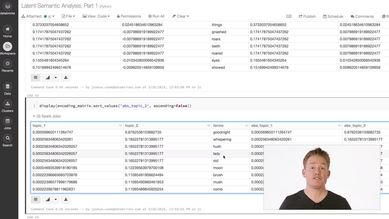Go to Clusters in the sidebar

tap(7, 106)
